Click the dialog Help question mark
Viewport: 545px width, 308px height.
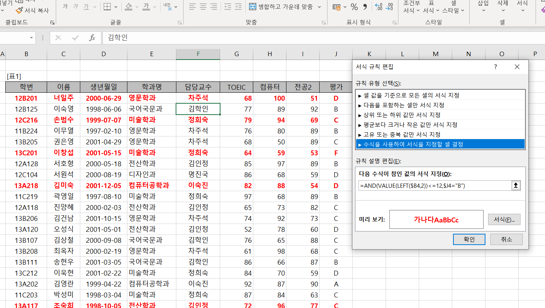[x=495, y=67]
